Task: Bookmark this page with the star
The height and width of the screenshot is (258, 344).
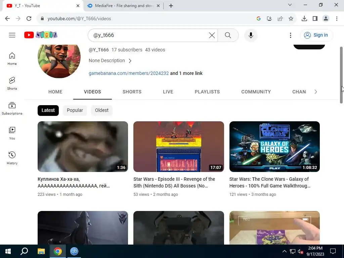Action: [x=291, y=19]
